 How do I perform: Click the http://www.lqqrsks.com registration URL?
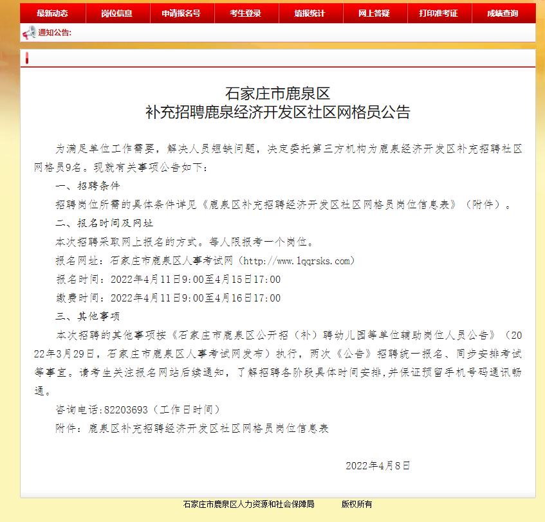pos(297,261)
